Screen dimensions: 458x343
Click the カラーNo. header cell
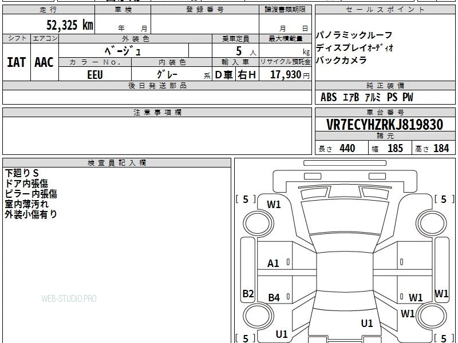coord(95,62)
